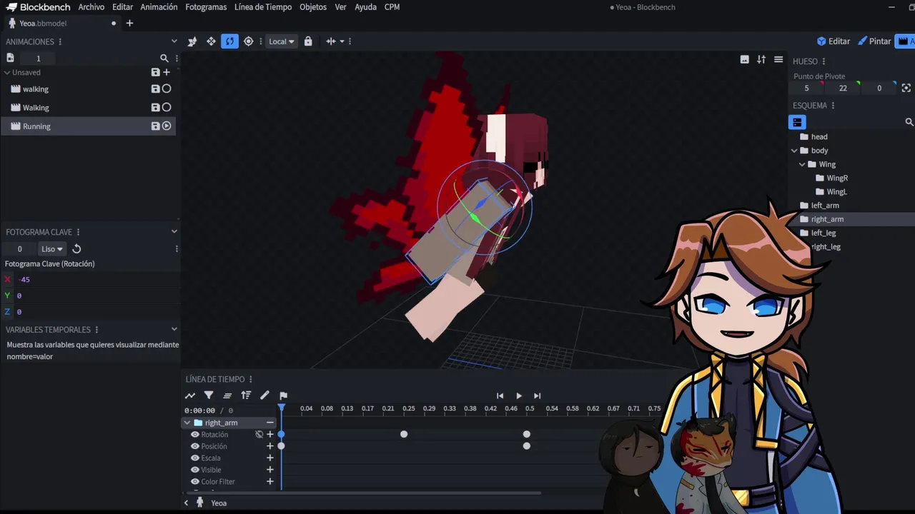Open the Editar menu
This screenshot has height=514, width=915.
click(122, 7)
